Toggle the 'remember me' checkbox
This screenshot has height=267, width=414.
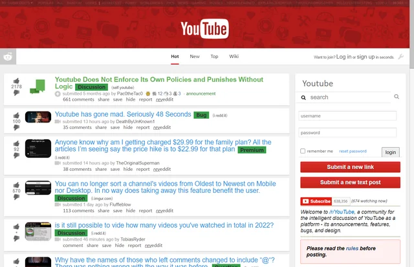(303, 151)
